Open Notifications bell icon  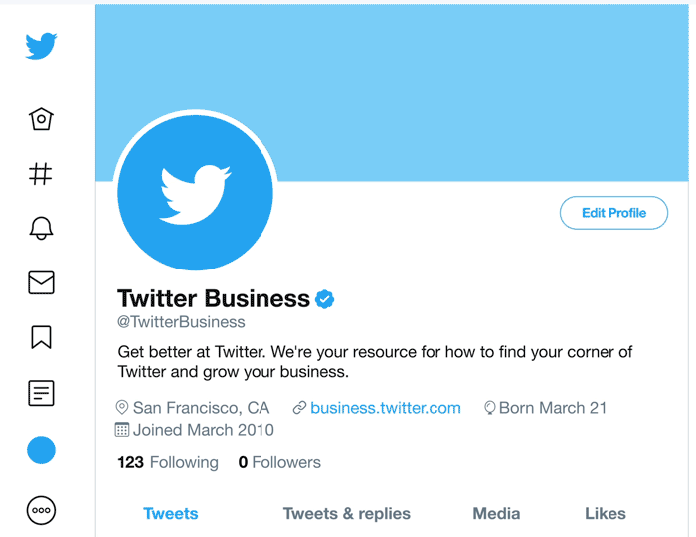(x=41, y=229)
